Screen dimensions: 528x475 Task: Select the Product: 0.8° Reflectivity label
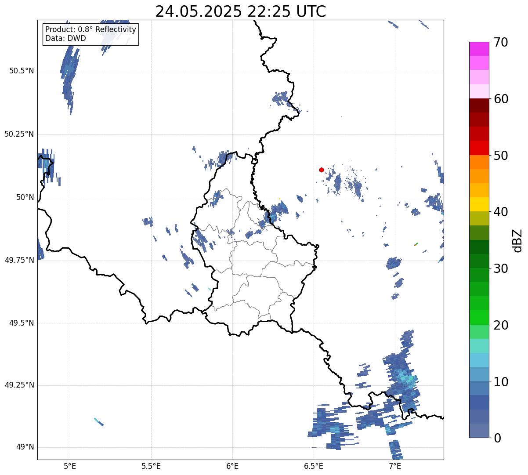91,29
